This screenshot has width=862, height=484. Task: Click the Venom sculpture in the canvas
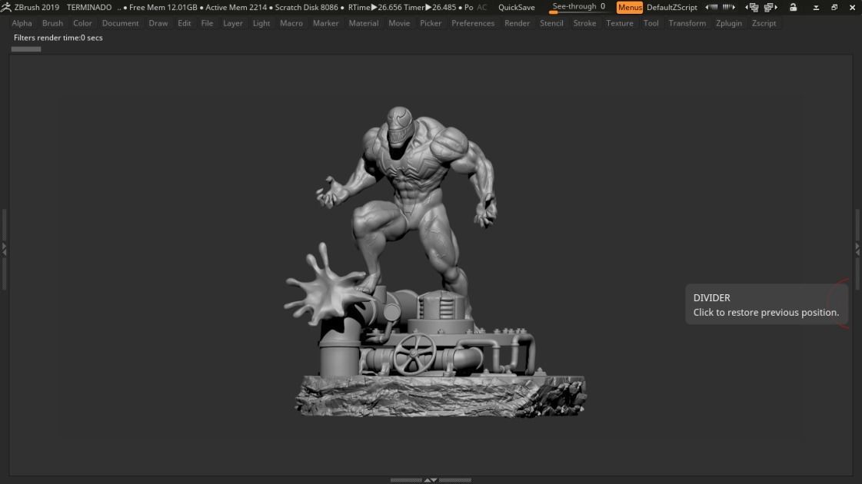(434, 261)
